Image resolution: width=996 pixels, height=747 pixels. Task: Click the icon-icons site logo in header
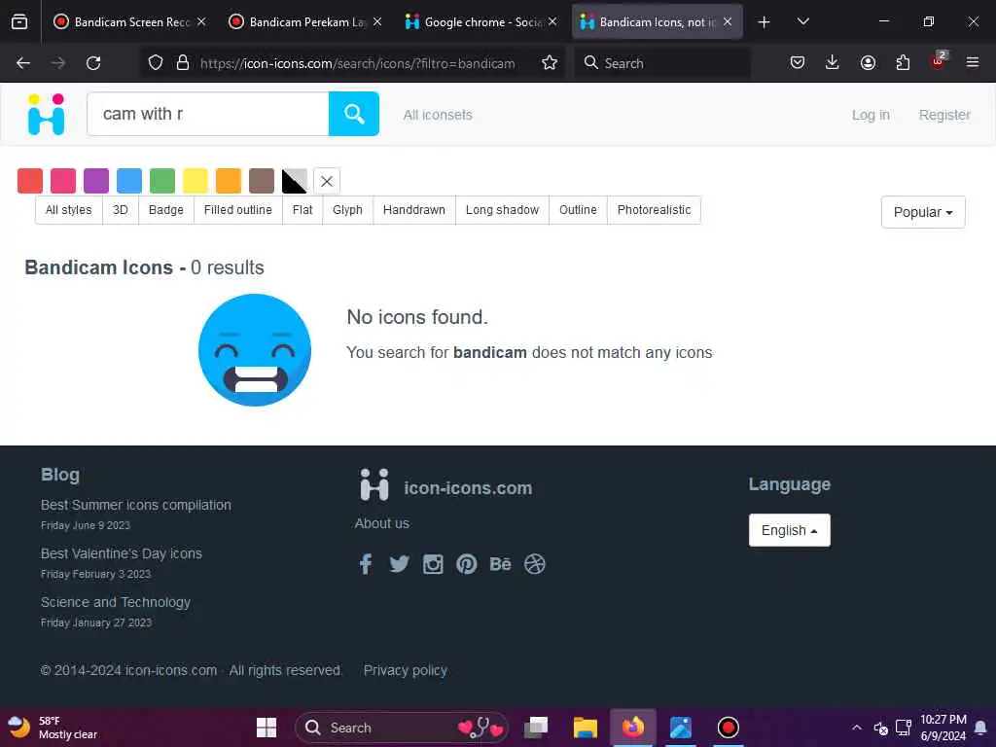(47, 115)
